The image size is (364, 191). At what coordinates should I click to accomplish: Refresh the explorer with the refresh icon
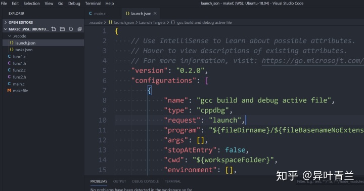71,29
